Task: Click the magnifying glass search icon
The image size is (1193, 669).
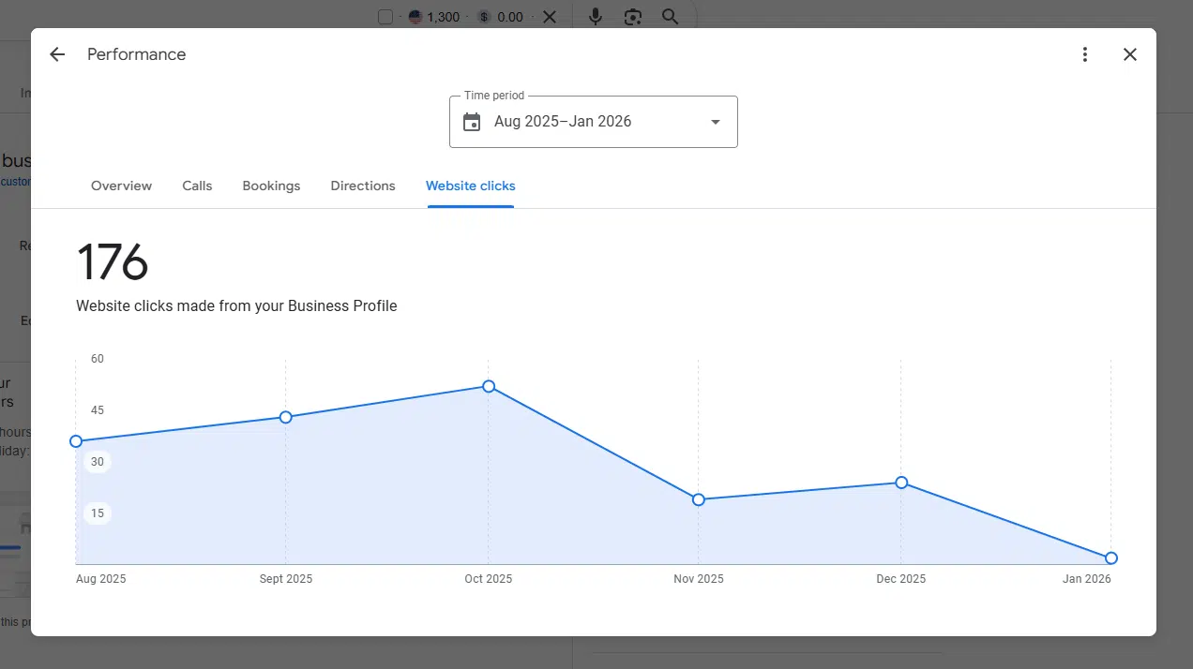Action: tap(670, 17)
